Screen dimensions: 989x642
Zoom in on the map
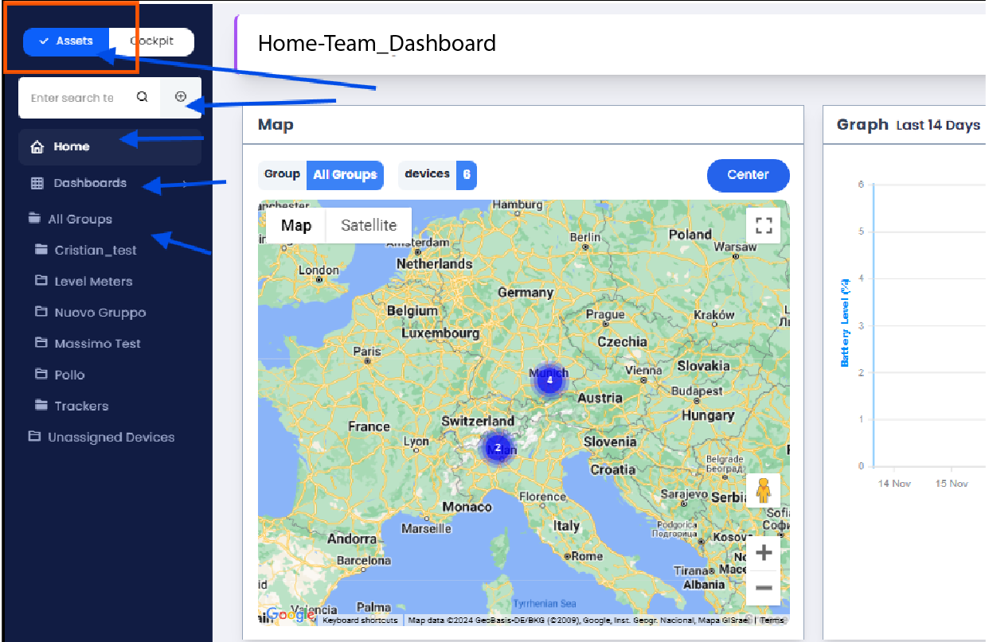763,554
